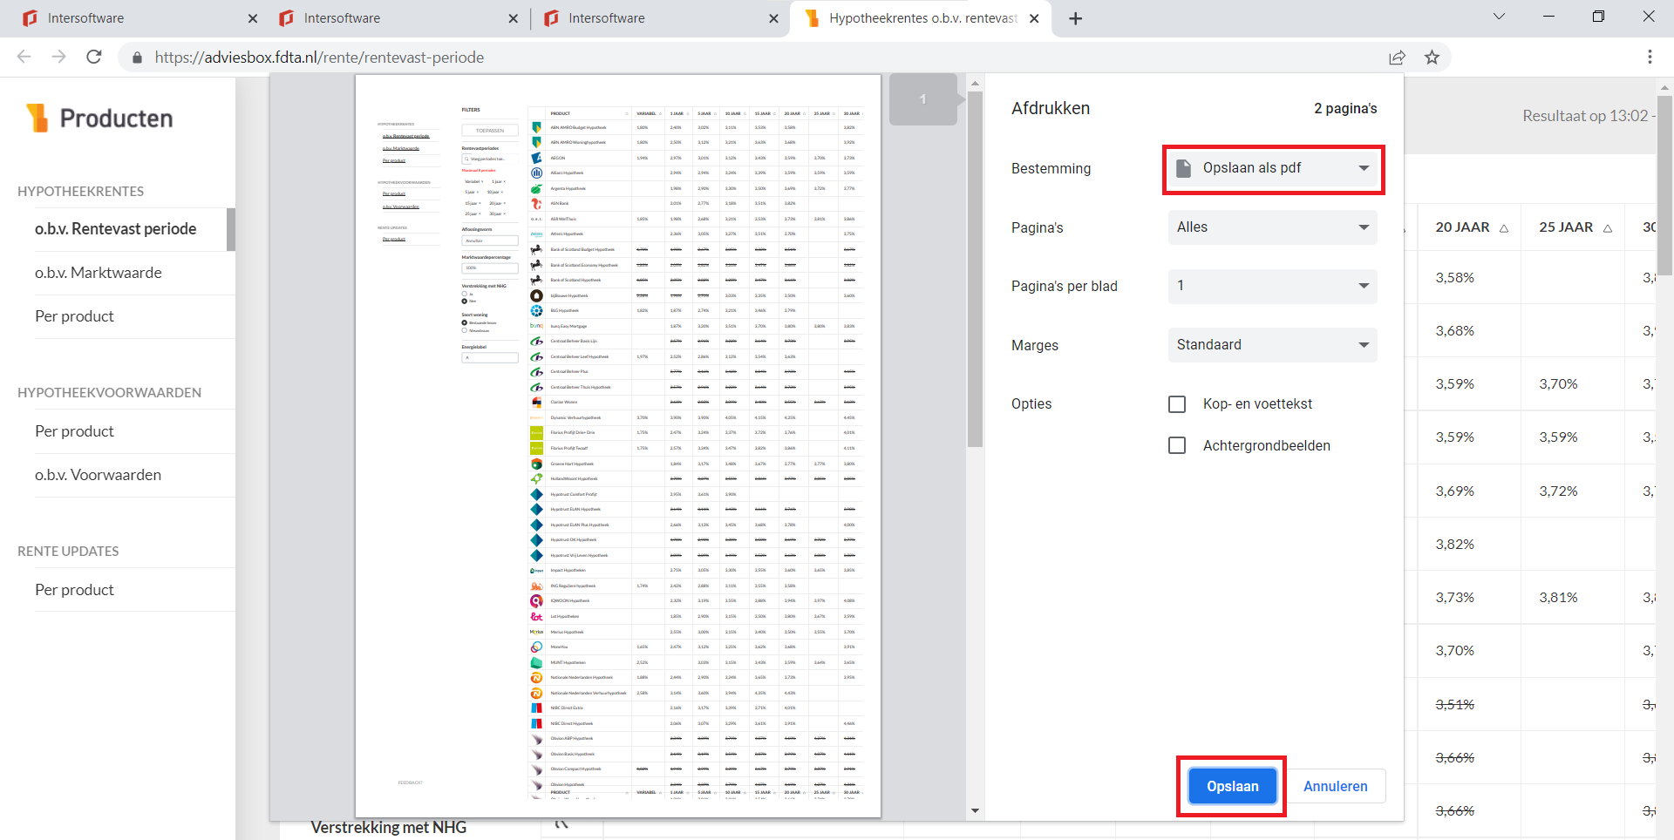Close the third Intersoftware tab
Viewport: 1674px width, 840px height.
(x=773, y=18)
